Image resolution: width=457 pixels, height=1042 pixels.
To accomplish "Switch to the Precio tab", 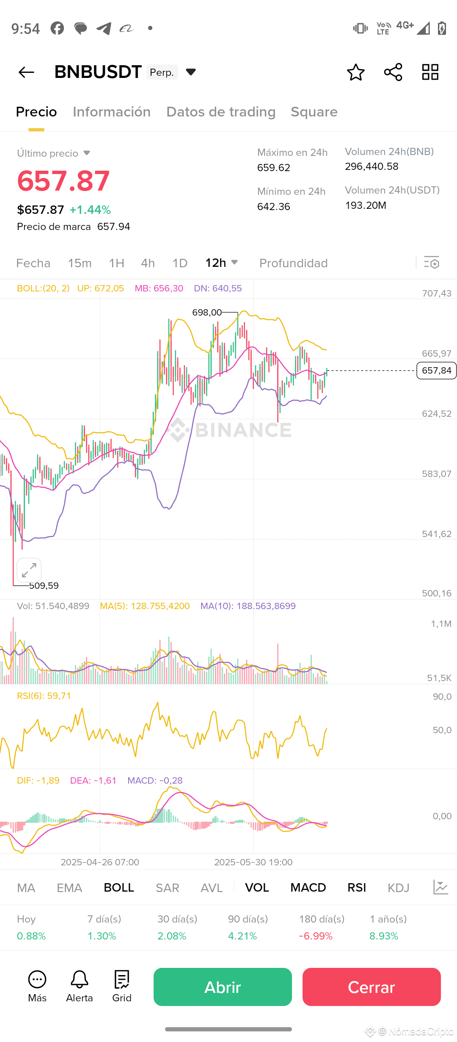I will pyautogui.click(x=36, y=112).
